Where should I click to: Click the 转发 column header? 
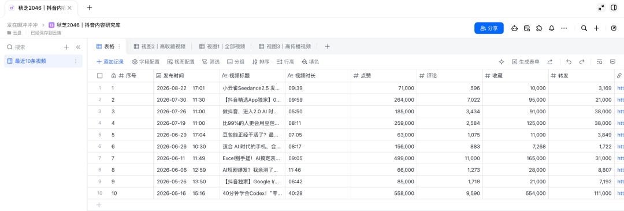pyautogui.click(x=581, y=76)
